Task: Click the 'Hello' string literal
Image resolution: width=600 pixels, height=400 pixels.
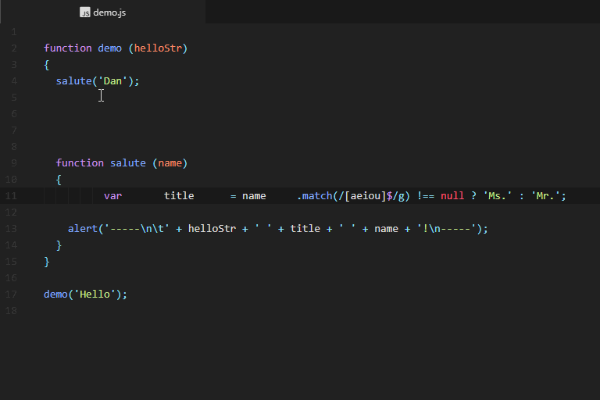Action: (x=95, y=295)
